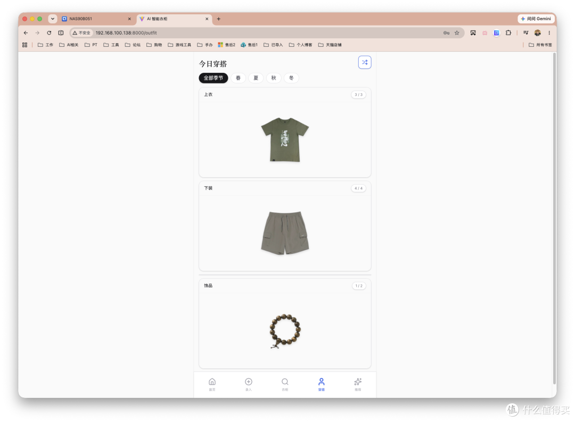Click the 3 / 3 counter in 上衣 card
The width and height of the screenshot is (575, 422).
coord(358,95)
